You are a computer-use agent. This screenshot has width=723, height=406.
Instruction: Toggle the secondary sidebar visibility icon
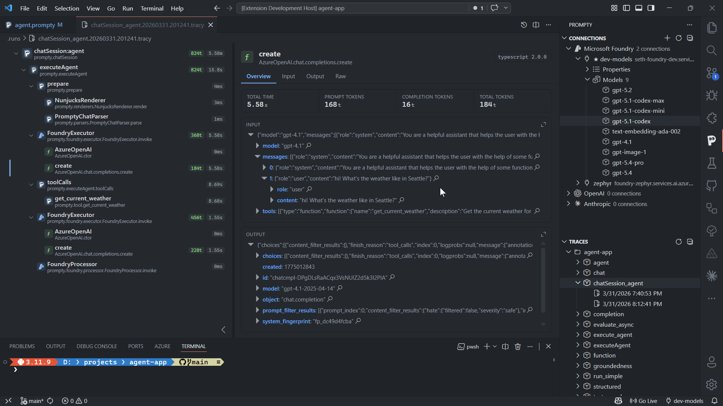(x=651, y=8)
